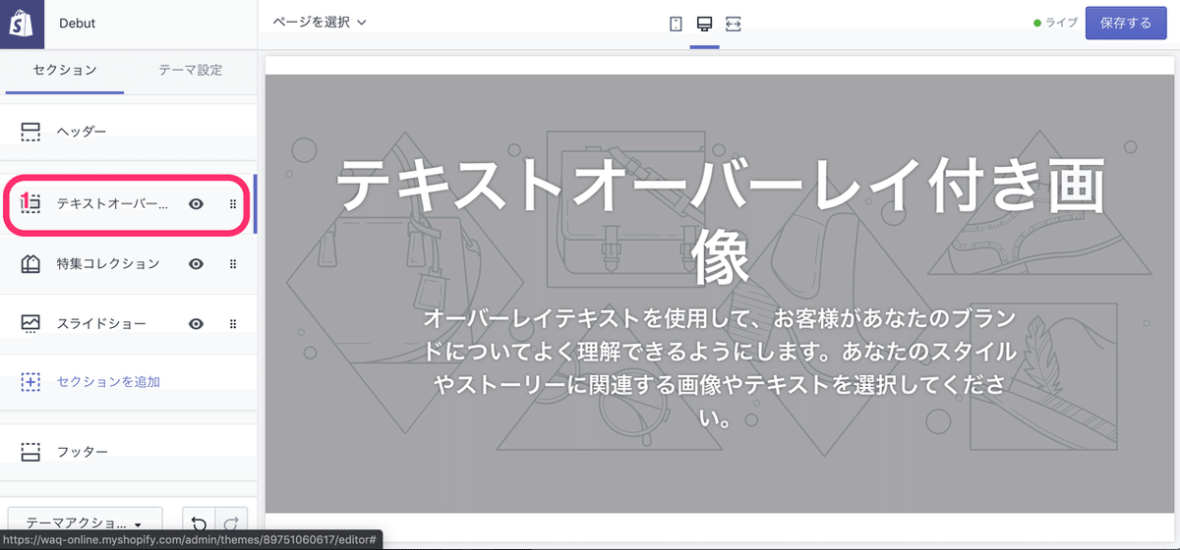Open the 特集コレクション section row
Image resolution: width=1180 pixels, height=550 pixels.
pos(128,264)
